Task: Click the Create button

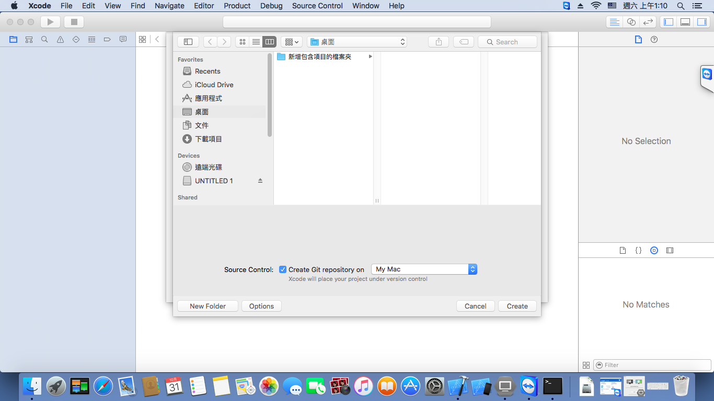Action: pos(517,306)
